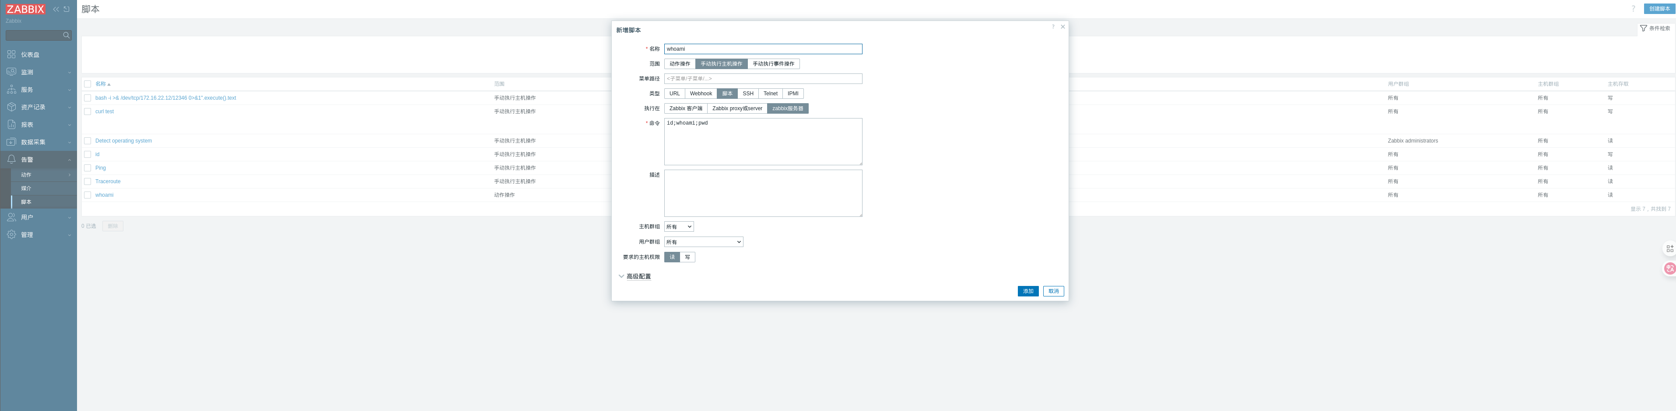Close the 新增脚本 dialog with the X

(1063, 27)
